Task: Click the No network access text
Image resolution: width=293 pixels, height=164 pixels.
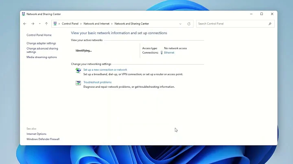Action: click(175, 48)
